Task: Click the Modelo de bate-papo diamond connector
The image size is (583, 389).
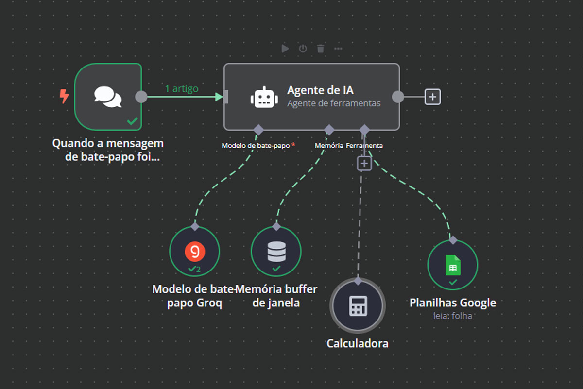Action: pos(258,130)
